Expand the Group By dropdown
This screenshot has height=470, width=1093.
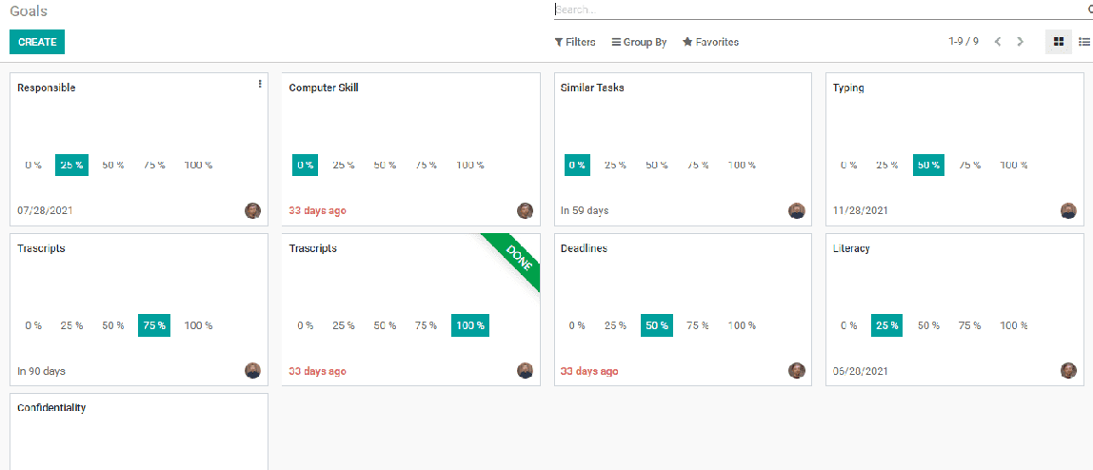pos(639,42)
